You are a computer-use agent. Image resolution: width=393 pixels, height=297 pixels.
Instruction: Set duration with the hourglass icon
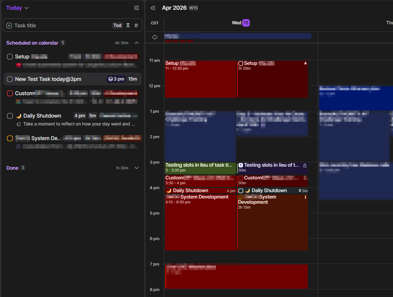pos(128,25)
